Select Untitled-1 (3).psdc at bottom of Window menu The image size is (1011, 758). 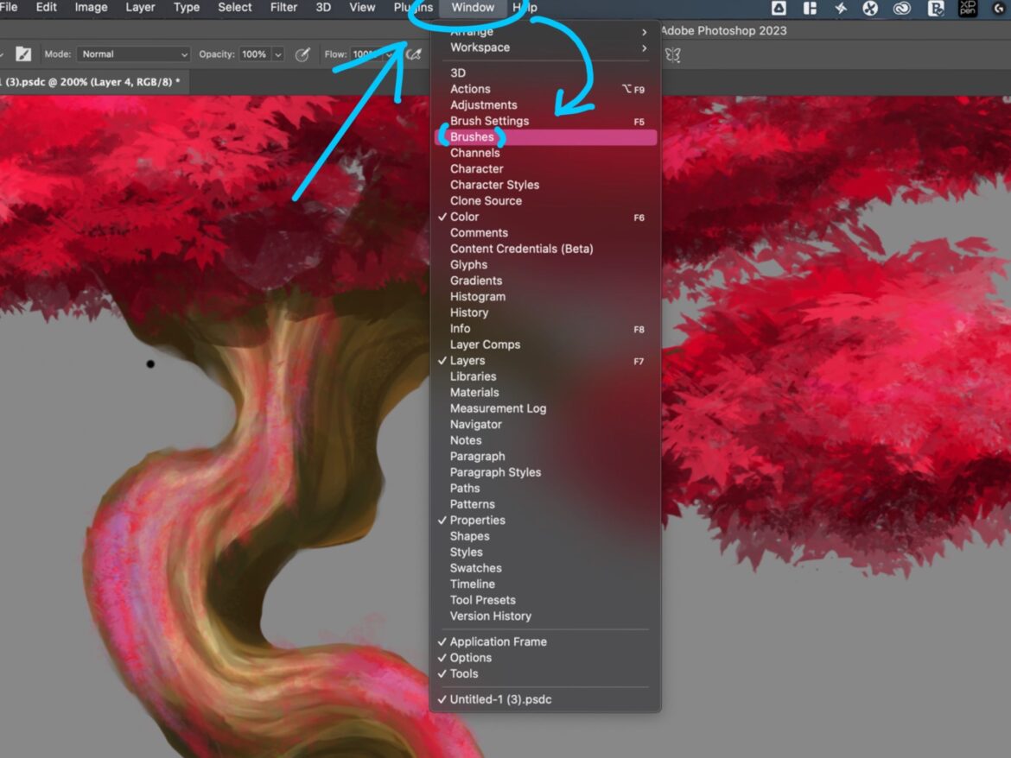coord(501,699)
